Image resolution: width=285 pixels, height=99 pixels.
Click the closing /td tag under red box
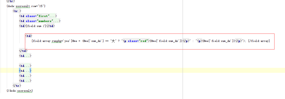click(x=23, y=51)
